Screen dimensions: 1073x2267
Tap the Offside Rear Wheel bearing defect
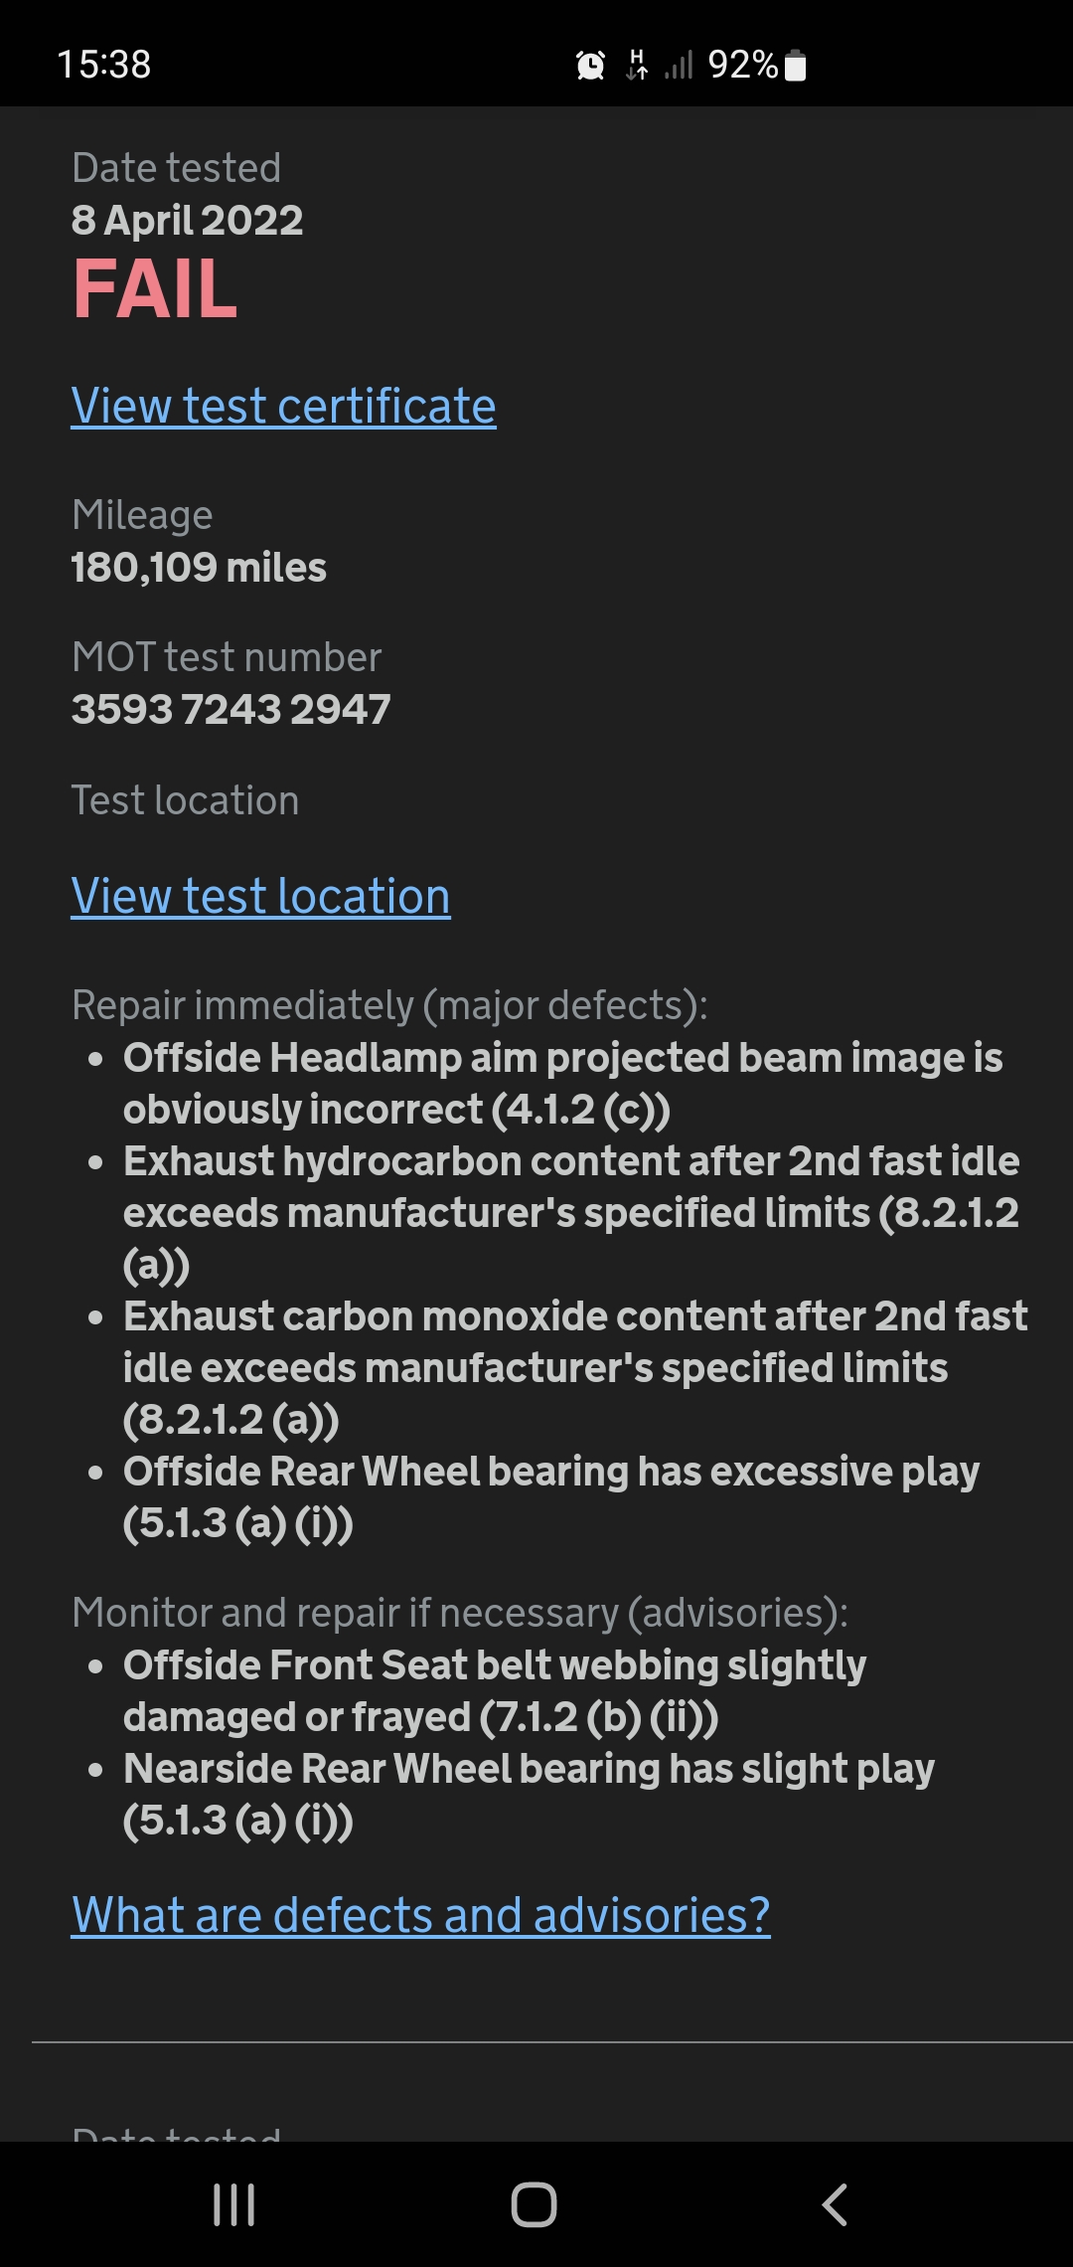click(x=551, y=1497)
